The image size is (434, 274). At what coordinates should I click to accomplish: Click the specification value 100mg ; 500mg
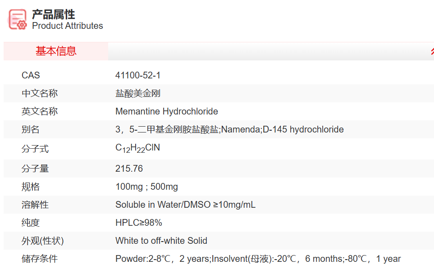pyautogui.click(x=146, y=187)
